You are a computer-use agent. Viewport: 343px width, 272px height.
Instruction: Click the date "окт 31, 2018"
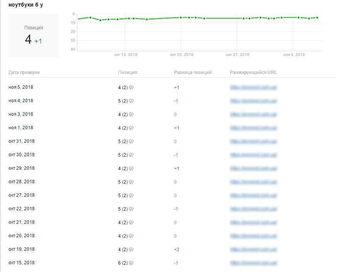pos(22,141)
